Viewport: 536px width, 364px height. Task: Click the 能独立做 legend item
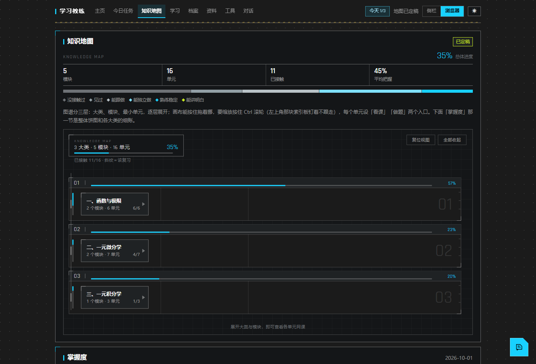[140, 100]
